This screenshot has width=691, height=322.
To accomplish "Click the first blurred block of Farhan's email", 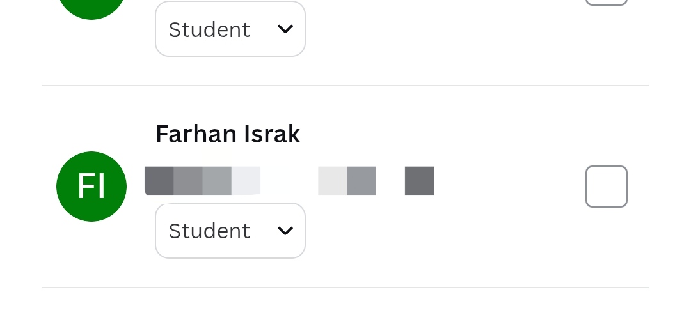I will pyautogui.click(x=159, y=181).
